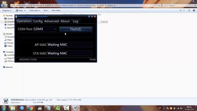Click NODEMCU TEAM in the status bar
Screen dimensions: 197x111
(x=28, y=60)
